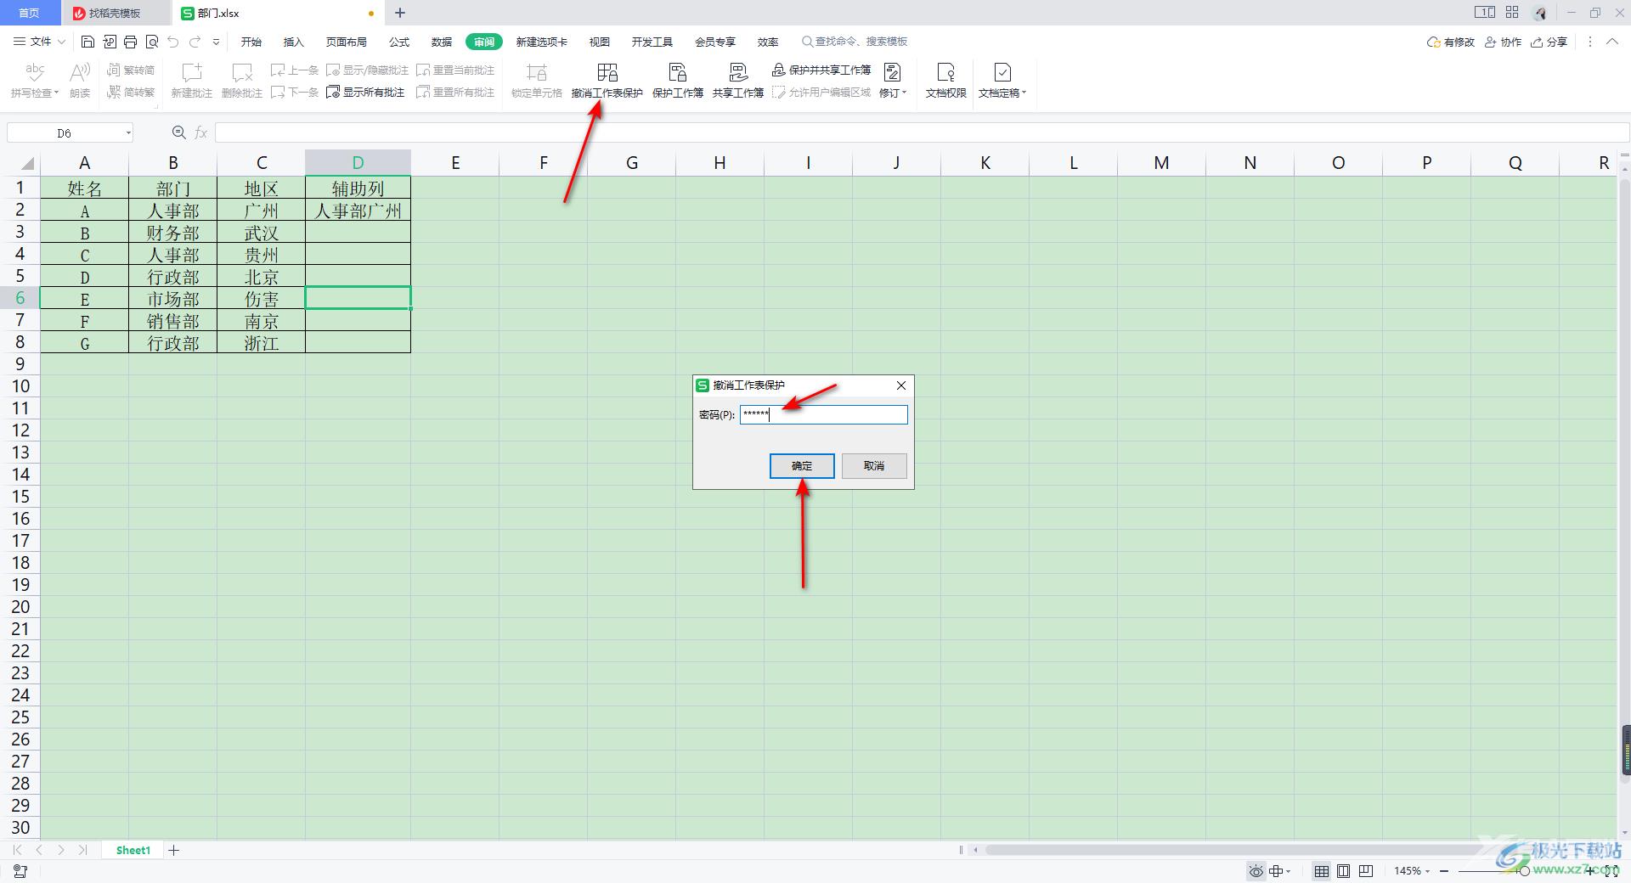Close the 撤消工作表保护 dialog
1631x883 pixels.
coord(901,385)
